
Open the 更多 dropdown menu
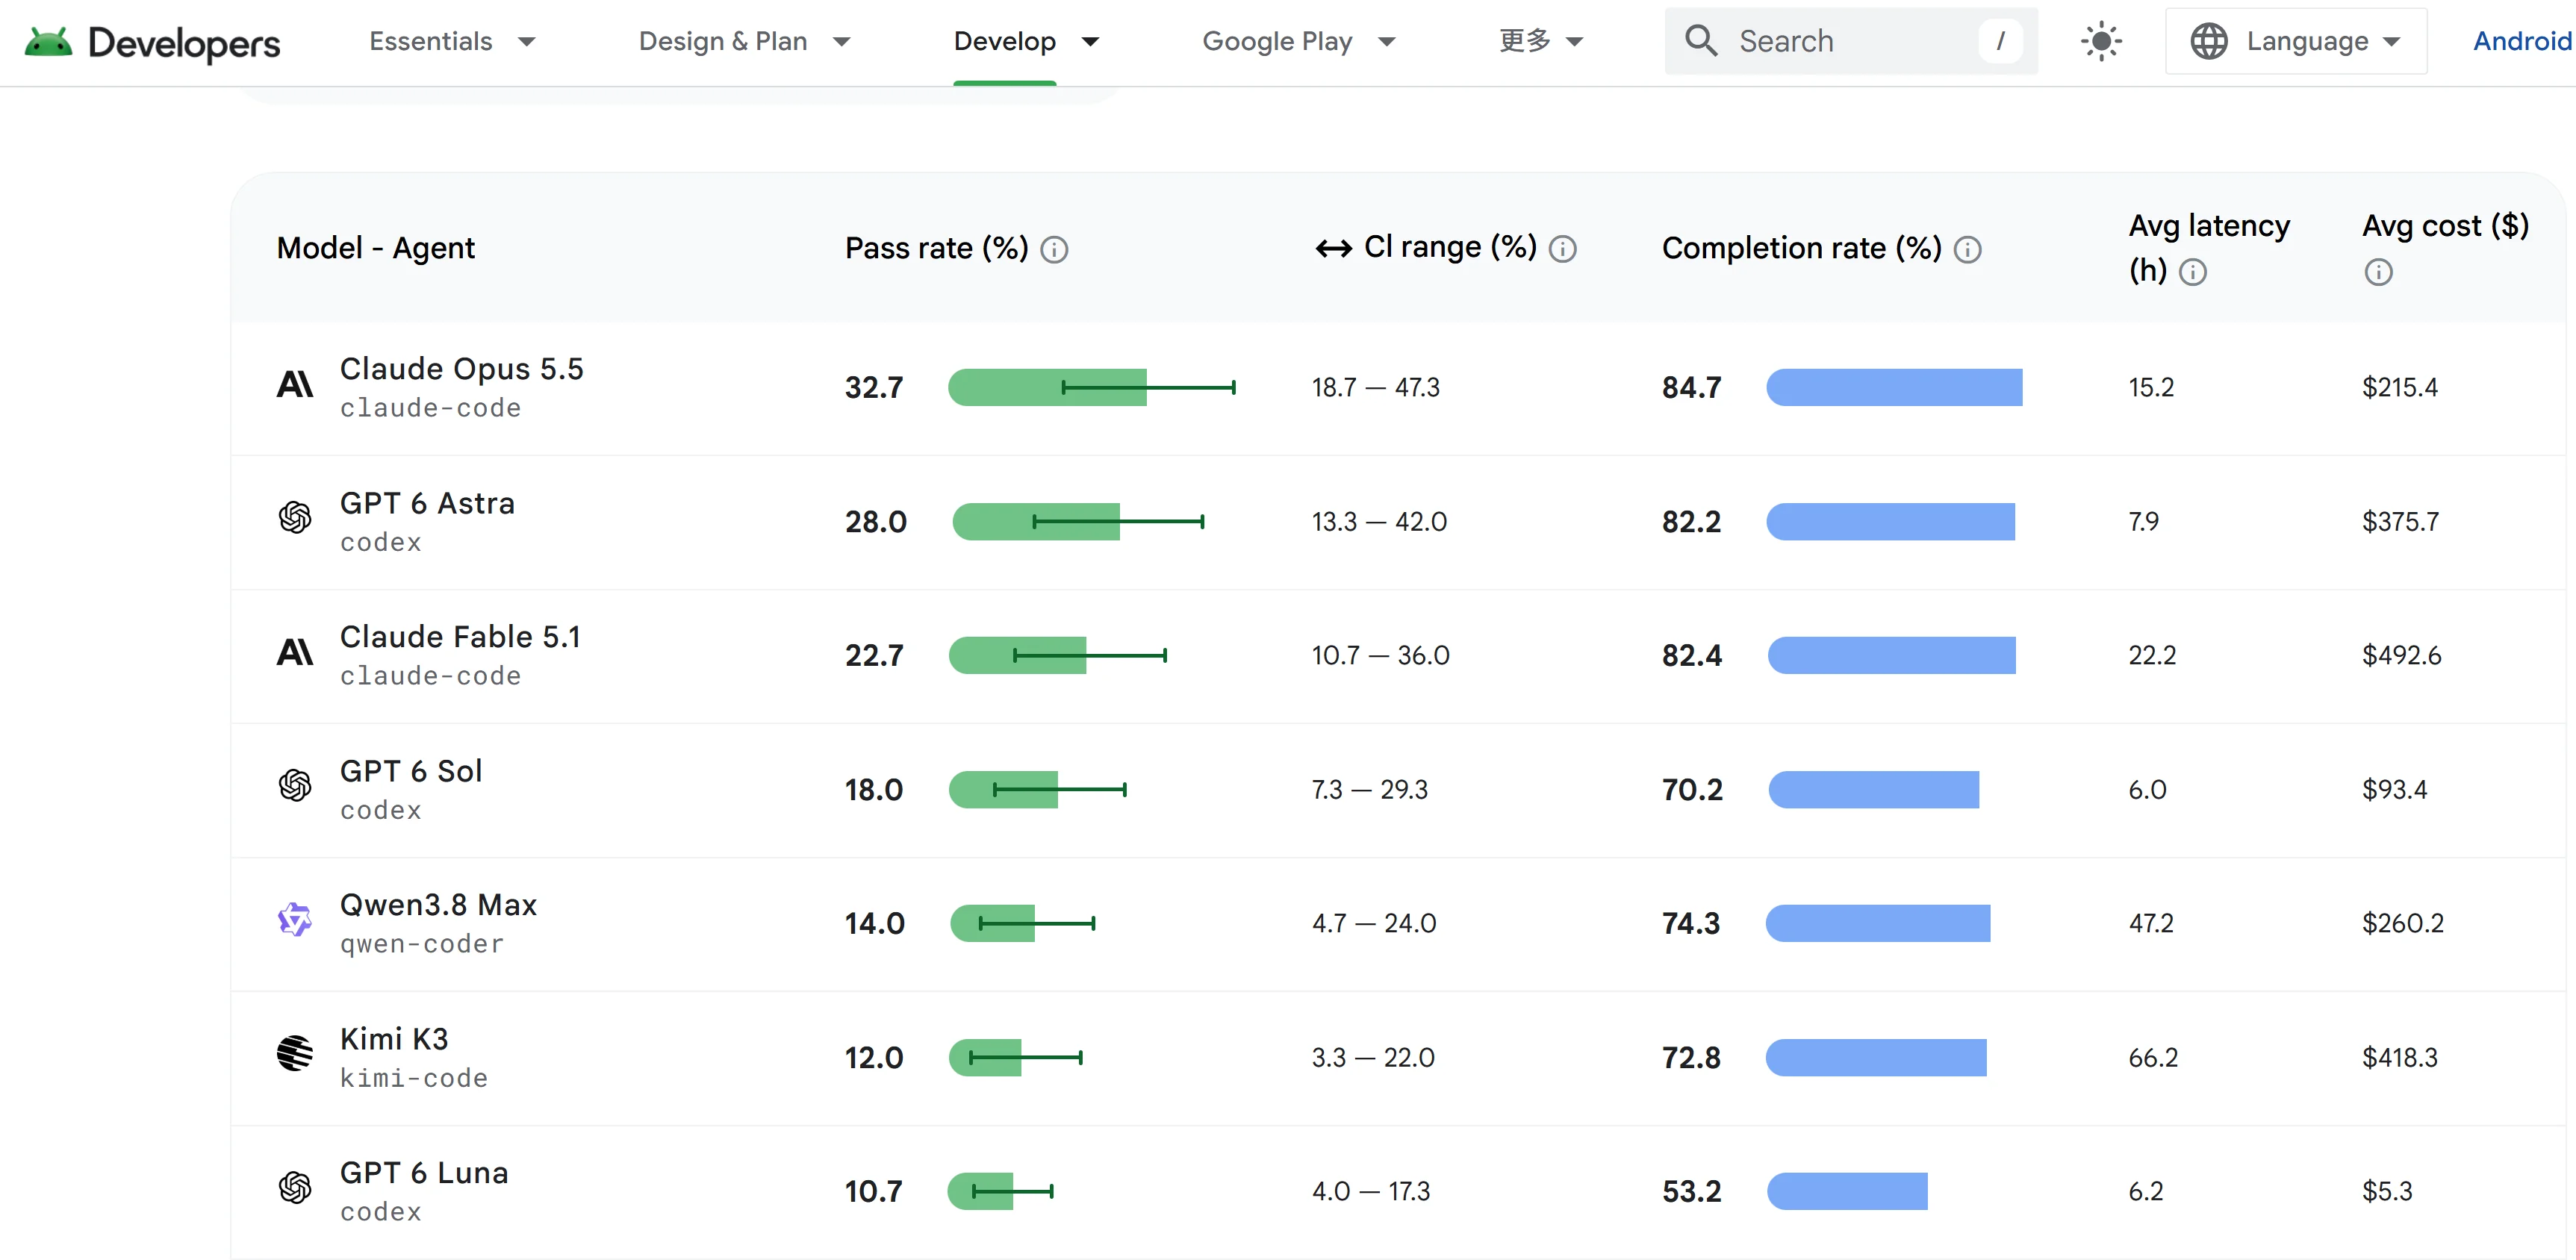click(x=1541, y=41)
